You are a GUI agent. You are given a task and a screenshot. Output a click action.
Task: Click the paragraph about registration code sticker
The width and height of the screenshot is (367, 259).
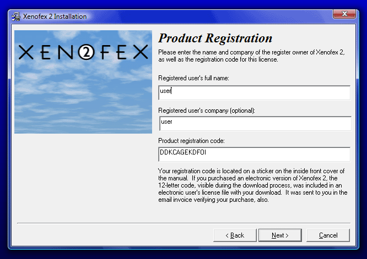pos(252,185)
